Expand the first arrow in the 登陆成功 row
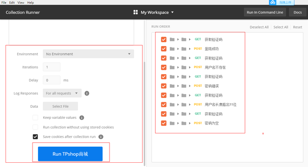This screenshot has height=167, width=308. point(178,49)
